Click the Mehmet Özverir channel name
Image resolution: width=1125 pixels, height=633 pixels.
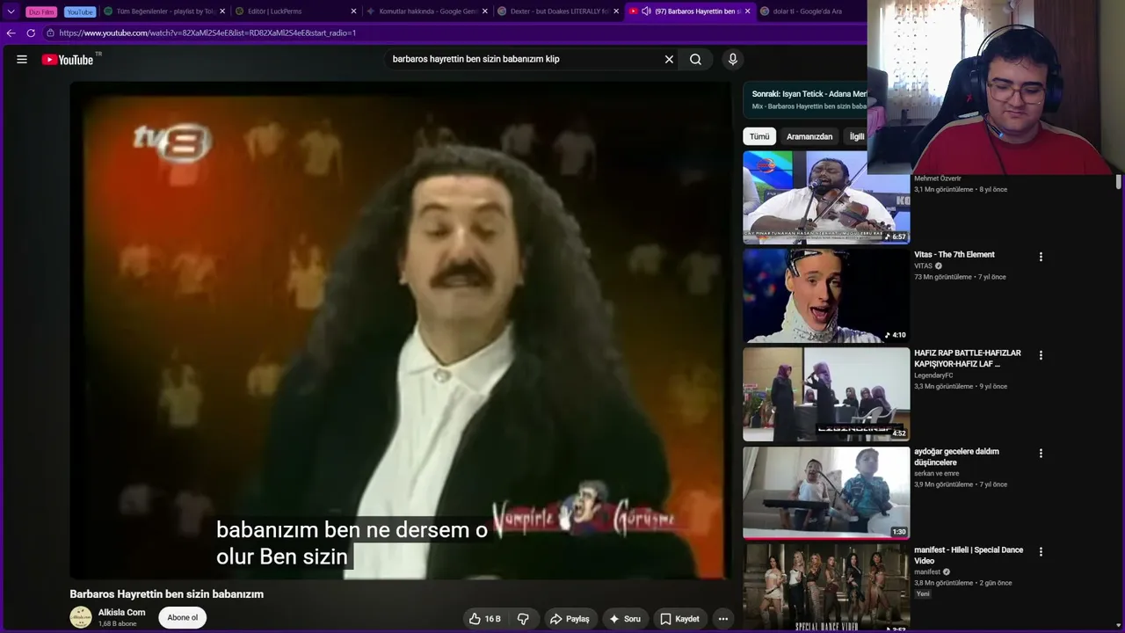(x=938, y=178)
